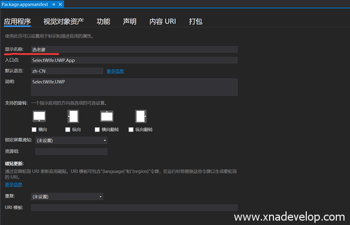Enable the 横向 checkbox
Screen dimensions: 350x225
tap(34, 129)
